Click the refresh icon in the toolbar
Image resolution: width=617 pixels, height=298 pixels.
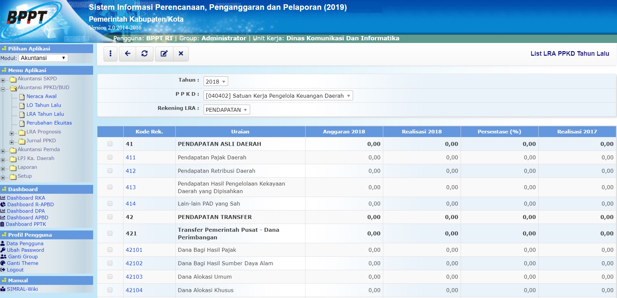pyautogui.click(x=145, y=53)
